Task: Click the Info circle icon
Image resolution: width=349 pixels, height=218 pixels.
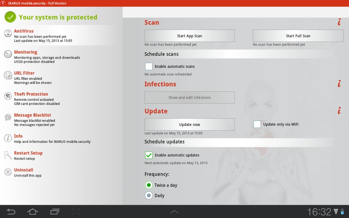Action: pos(8,138)
